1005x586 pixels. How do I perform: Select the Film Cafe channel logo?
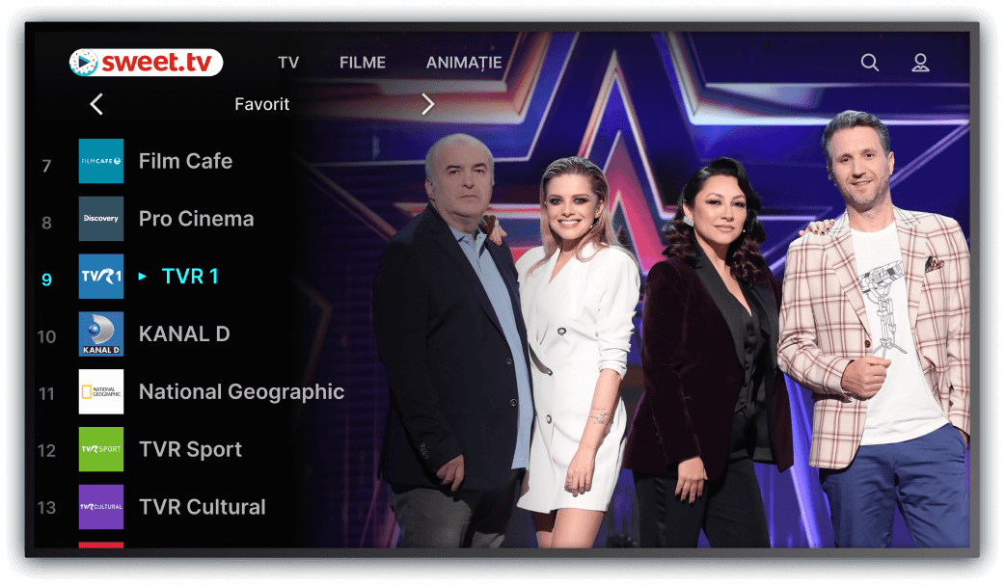pyautogui.click(x=101, y=161)
